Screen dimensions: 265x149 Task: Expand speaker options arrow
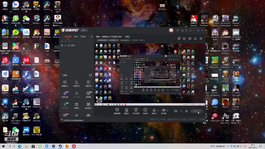pyautogui.click(x=168, y=111)
